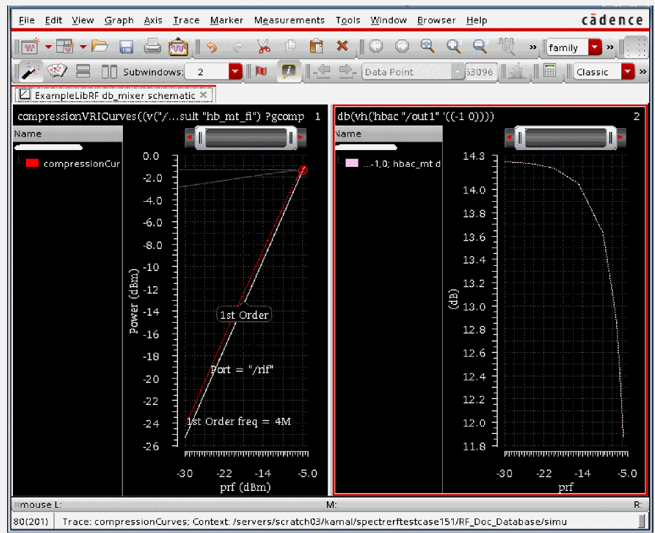
Task: Click the left graph's horizontal pan slider
Action: pyautogui.click(x=246, y=138)
